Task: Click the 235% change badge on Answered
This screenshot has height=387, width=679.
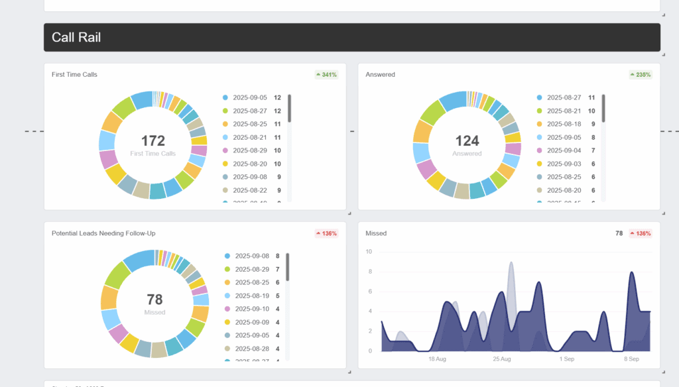Action: tap(641, 75)
